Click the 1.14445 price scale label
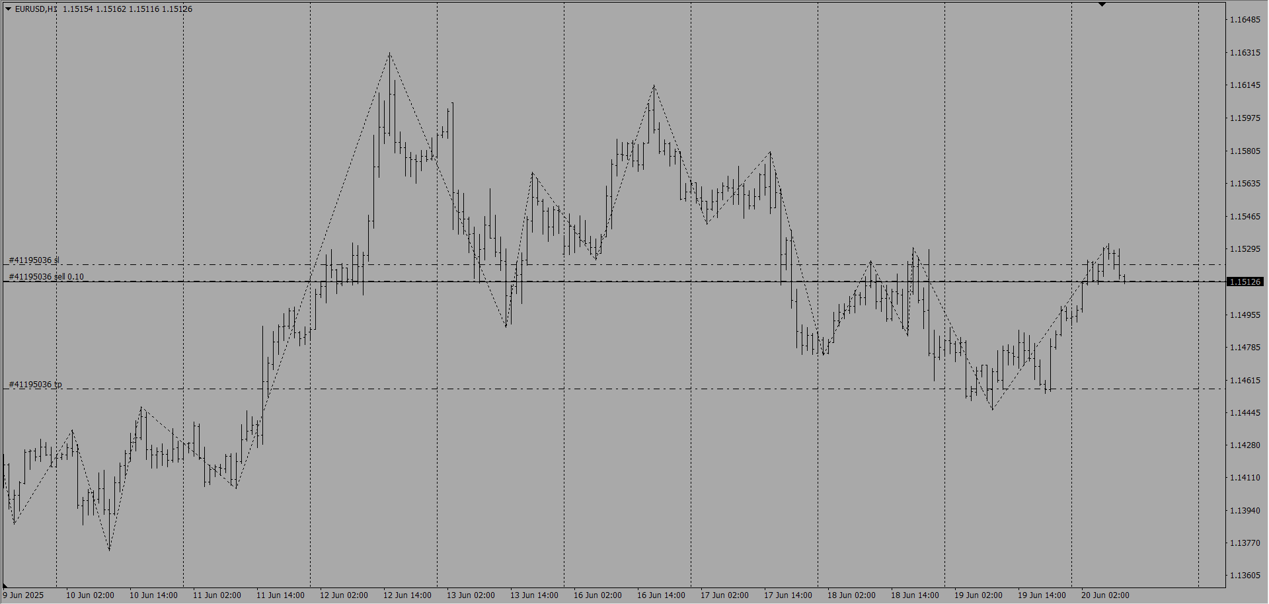 point(1245,413)
